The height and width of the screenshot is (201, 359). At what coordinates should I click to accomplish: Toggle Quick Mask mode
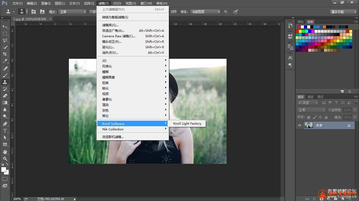5,179
